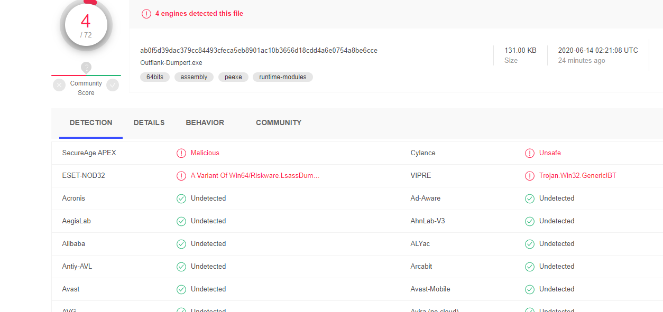663x312 pixels.
Task: Click the 2020-06-14 02:21:08 UTC timestamp
Action: [x=598, y=51]
